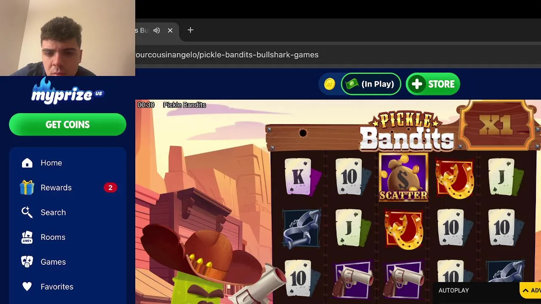Click the top-row horseshoe symbol
The image size is (541, 304).
click(x=454, y=178)
